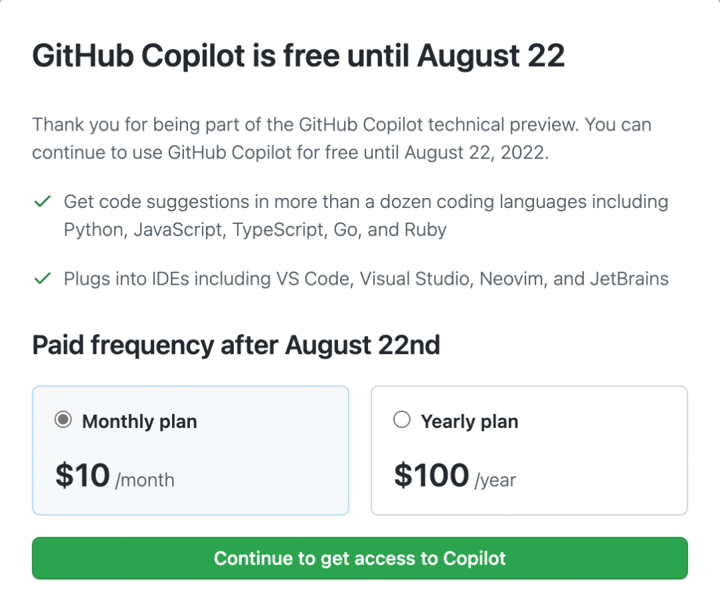720x606 pixels.
Task: Click the "/year" billing period text
Action: tap(495, 480)
